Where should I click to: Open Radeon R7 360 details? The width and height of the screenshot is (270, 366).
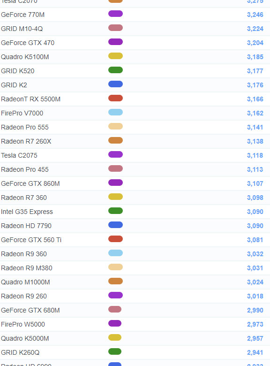24,198
